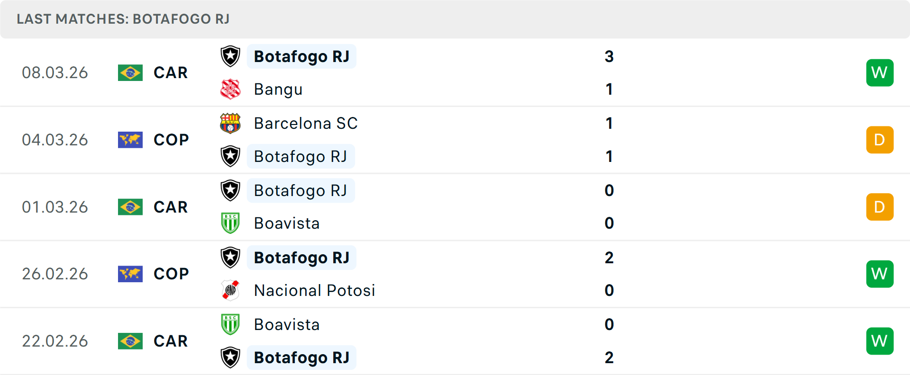Viewport: 910px width, 375px height.
Task: Click Botafogo crest in 08.03.26 match
Action: (230, 56)
